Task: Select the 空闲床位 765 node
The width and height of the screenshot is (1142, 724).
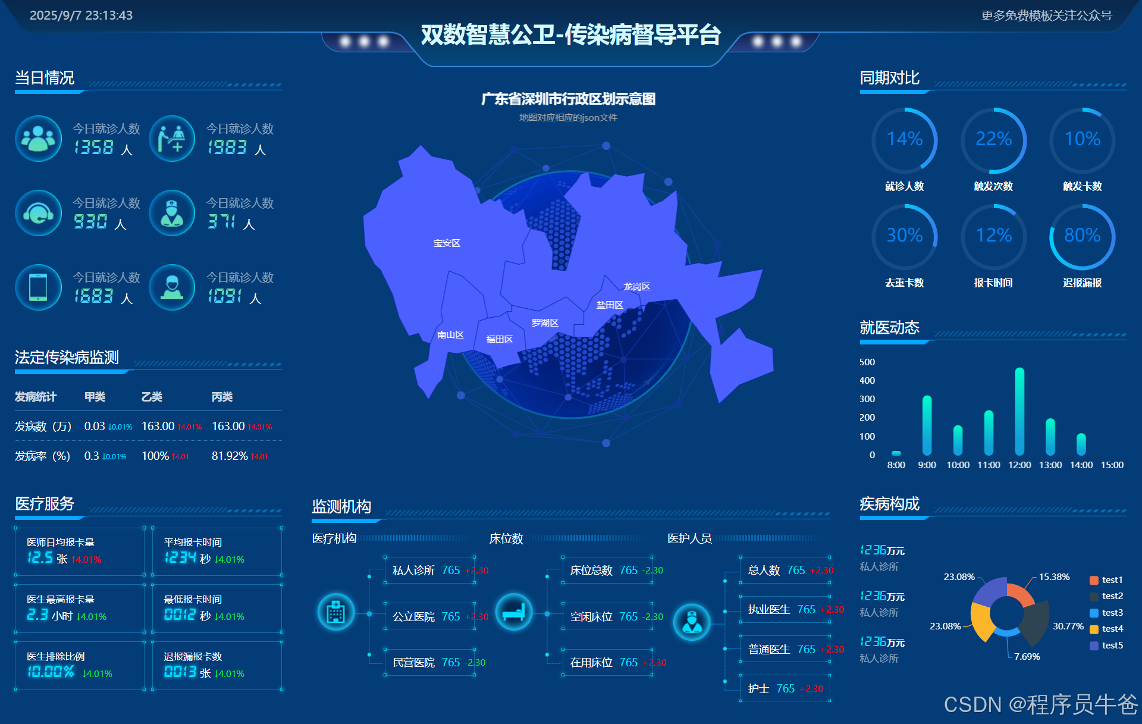Action: tap(607, 616)
